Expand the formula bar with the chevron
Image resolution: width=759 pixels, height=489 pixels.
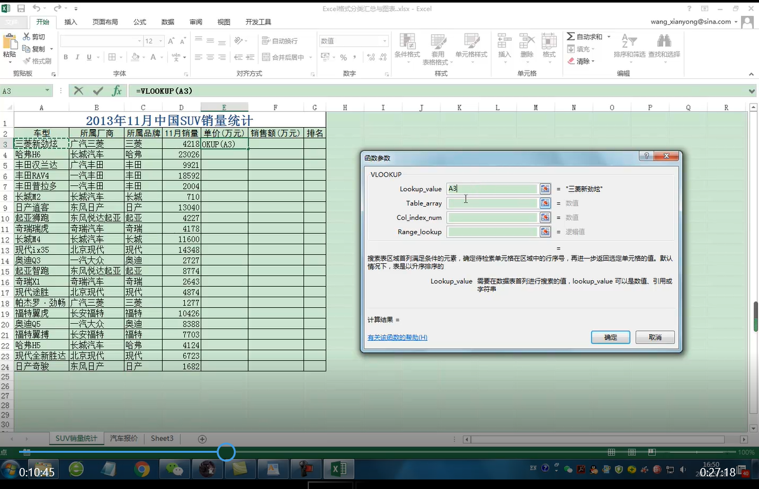pos(753,91)
